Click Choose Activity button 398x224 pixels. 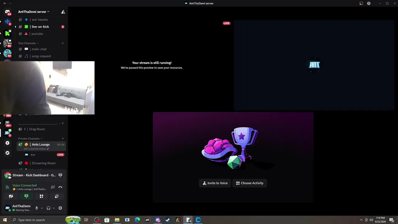(250, 183)
